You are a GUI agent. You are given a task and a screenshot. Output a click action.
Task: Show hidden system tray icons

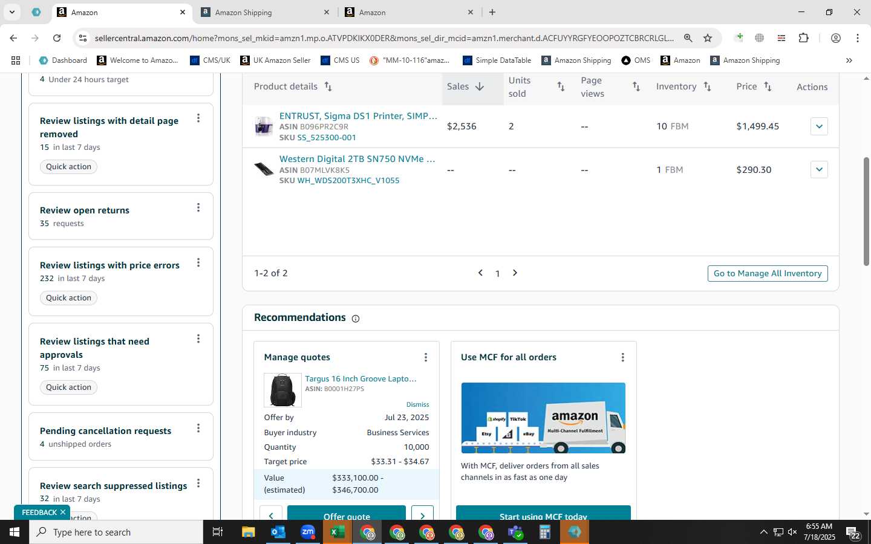point(763,533)
